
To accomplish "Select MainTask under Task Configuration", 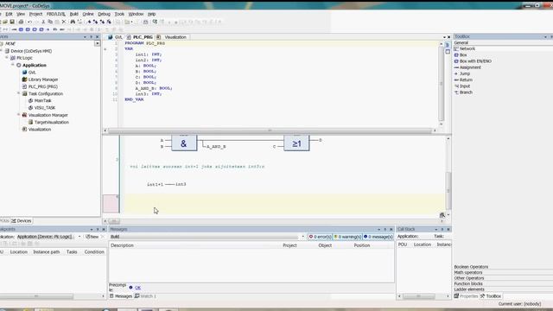I will (x=42, y=101).
